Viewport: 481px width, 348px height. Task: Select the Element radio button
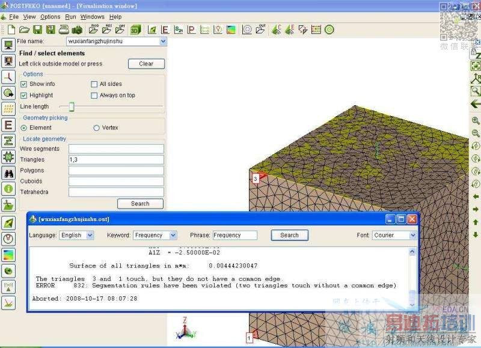(23, 128)
